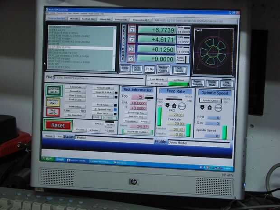Click the Set Next Line button
The width and height of the screenshot is (280, 210).
pyautogui.click(x=75, y=107)
